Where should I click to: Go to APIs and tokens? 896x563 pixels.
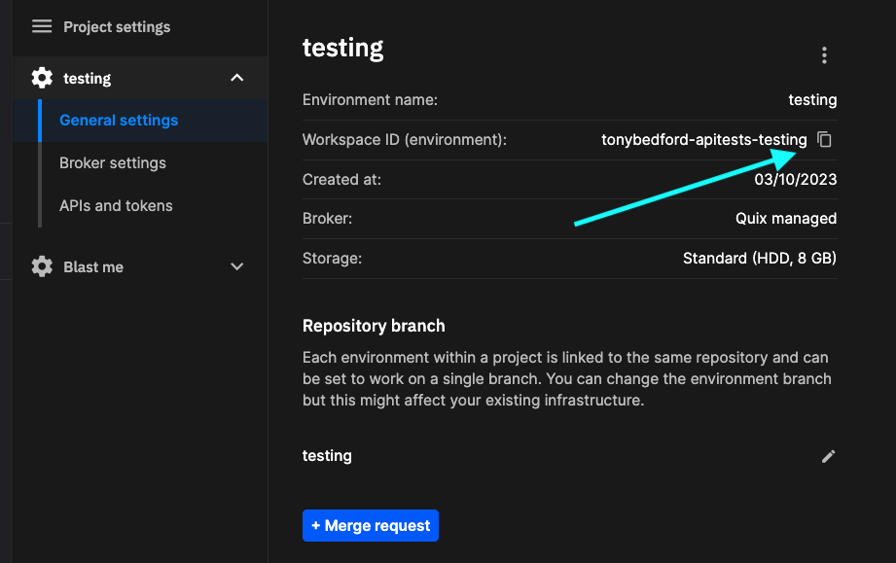[116, 206]
